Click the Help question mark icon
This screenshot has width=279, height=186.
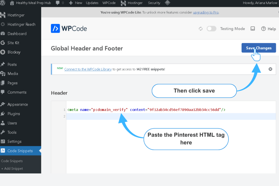pyautogui.click(x=263, y=29)
